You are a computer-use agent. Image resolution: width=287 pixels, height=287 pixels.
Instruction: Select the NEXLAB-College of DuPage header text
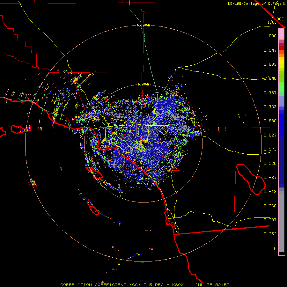coord(255,4)
